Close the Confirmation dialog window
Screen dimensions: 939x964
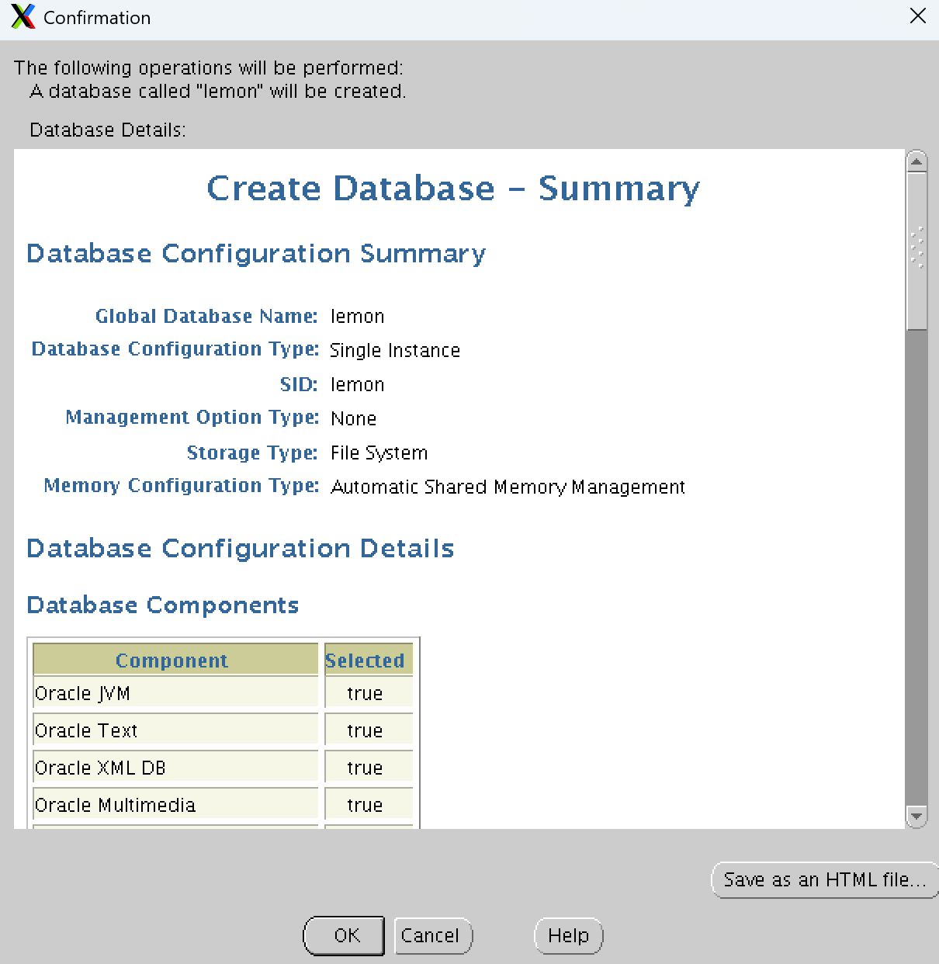point(917,17)
